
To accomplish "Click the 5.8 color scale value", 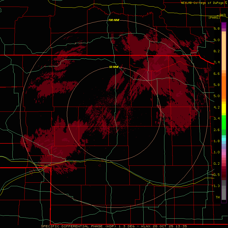I will coord(217,85).
